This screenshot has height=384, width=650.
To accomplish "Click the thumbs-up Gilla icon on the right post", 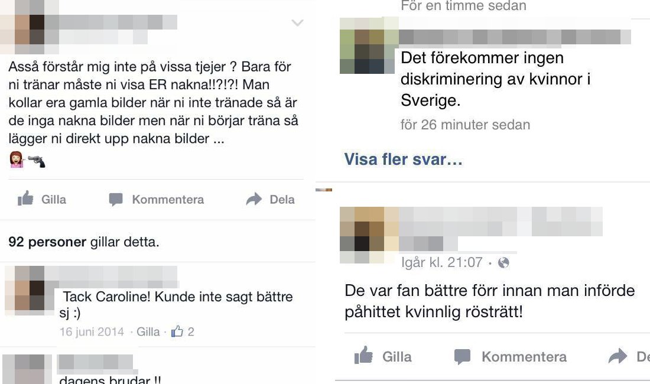I will coord(363,356).
